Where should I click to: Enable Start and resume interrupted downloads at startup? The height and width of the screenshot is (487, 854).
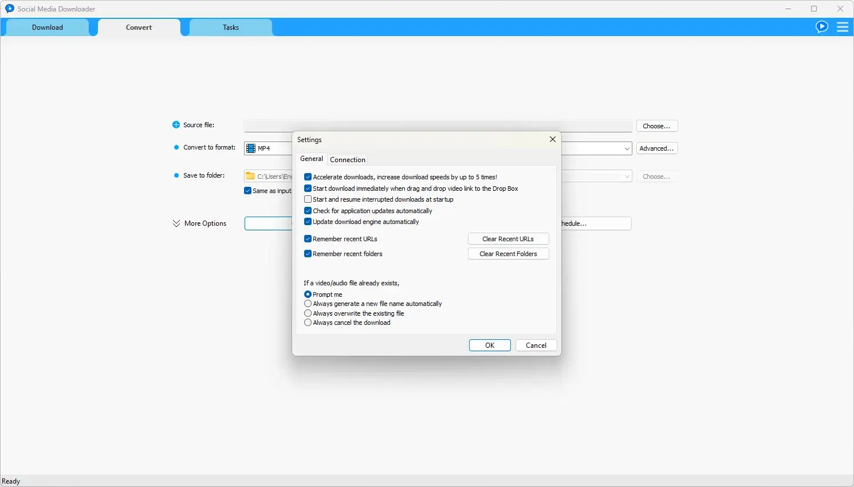click(308, 199)
